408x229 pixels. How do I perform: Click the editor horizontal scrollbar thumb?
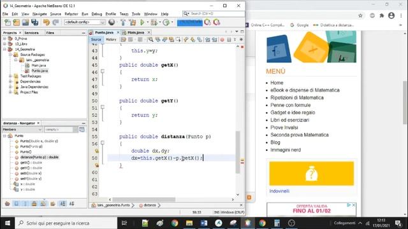[x=144, y=199]
